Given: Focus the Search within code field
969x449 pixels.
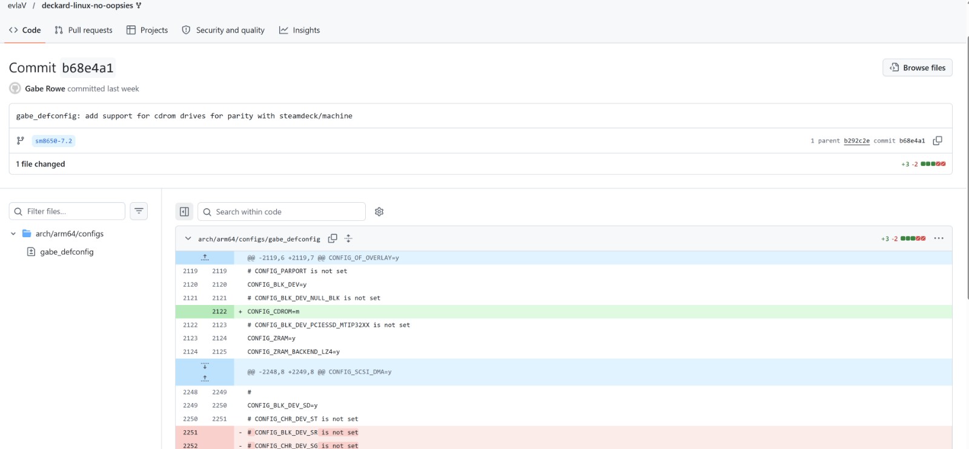Looking at the screenshot, I should (x=282, y=212).
